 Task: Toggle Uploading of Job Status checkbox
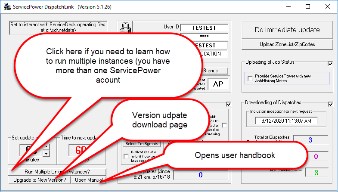click(x=330, y=64)
